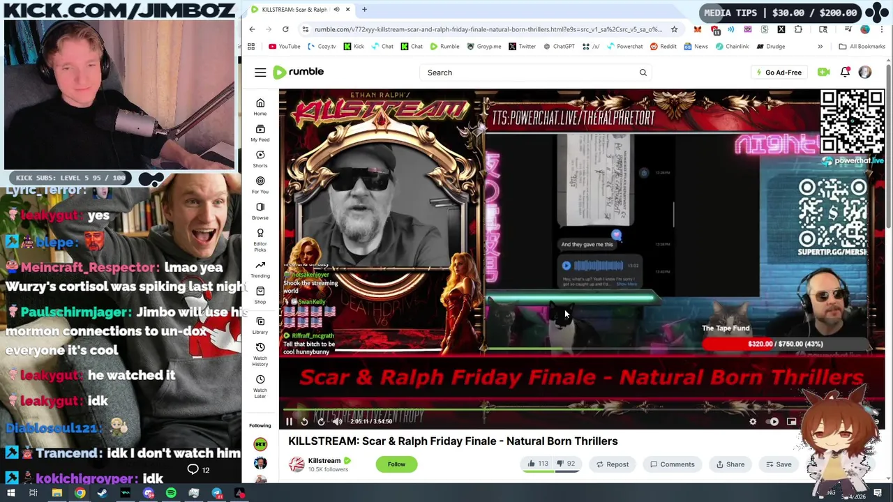Open Rumble notifications bell
The image size is (893, 502).
[845, 72]
